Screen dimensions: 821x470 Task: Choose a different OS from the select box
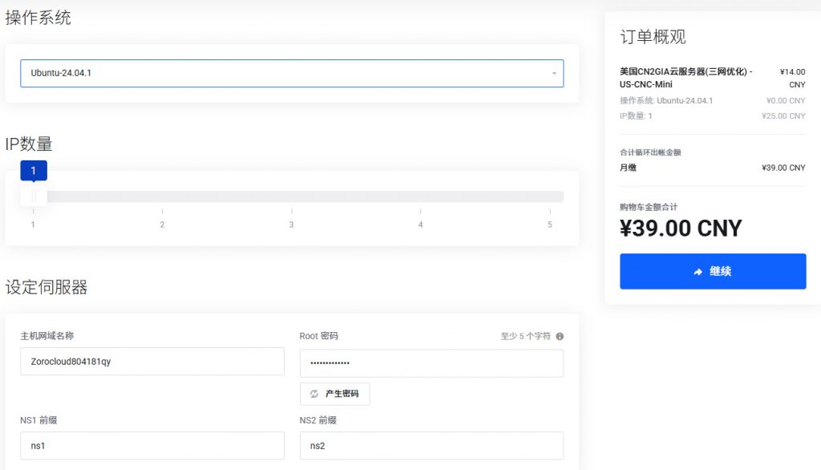click(x=292, y=71)
